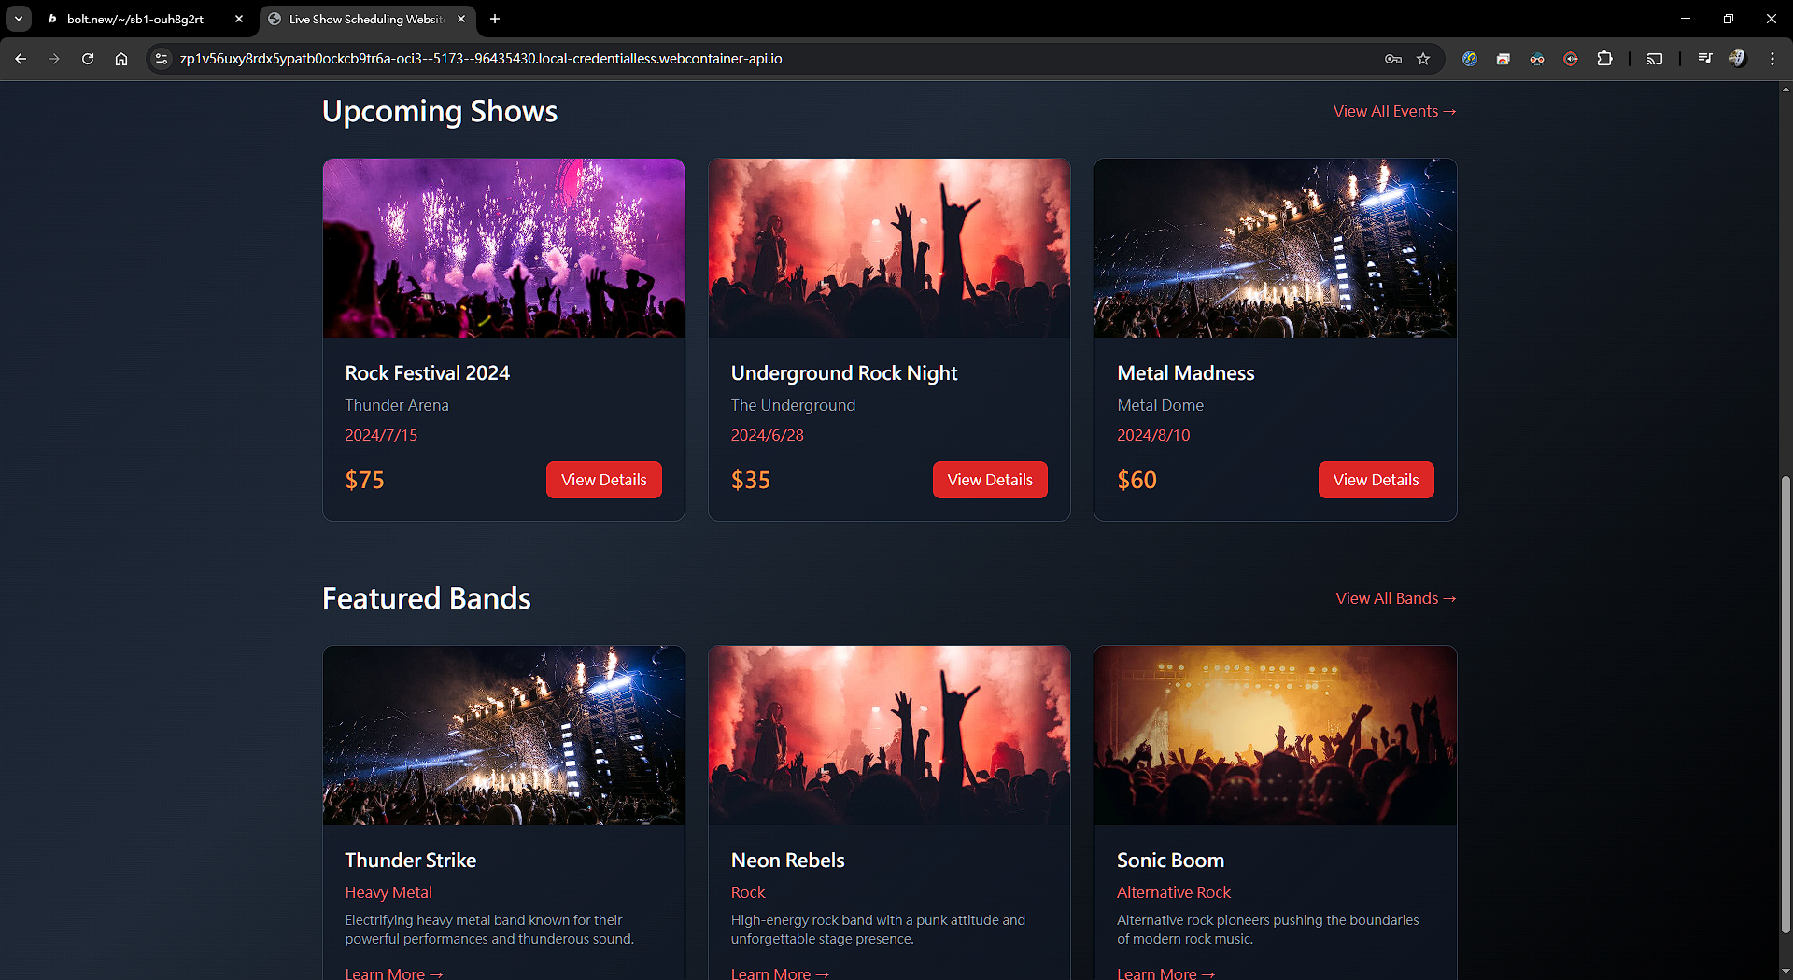The width and height of the screenshot is (1793, 980).
Task: Click the Metal Madness title
Action: click(x=1185, y=373)
